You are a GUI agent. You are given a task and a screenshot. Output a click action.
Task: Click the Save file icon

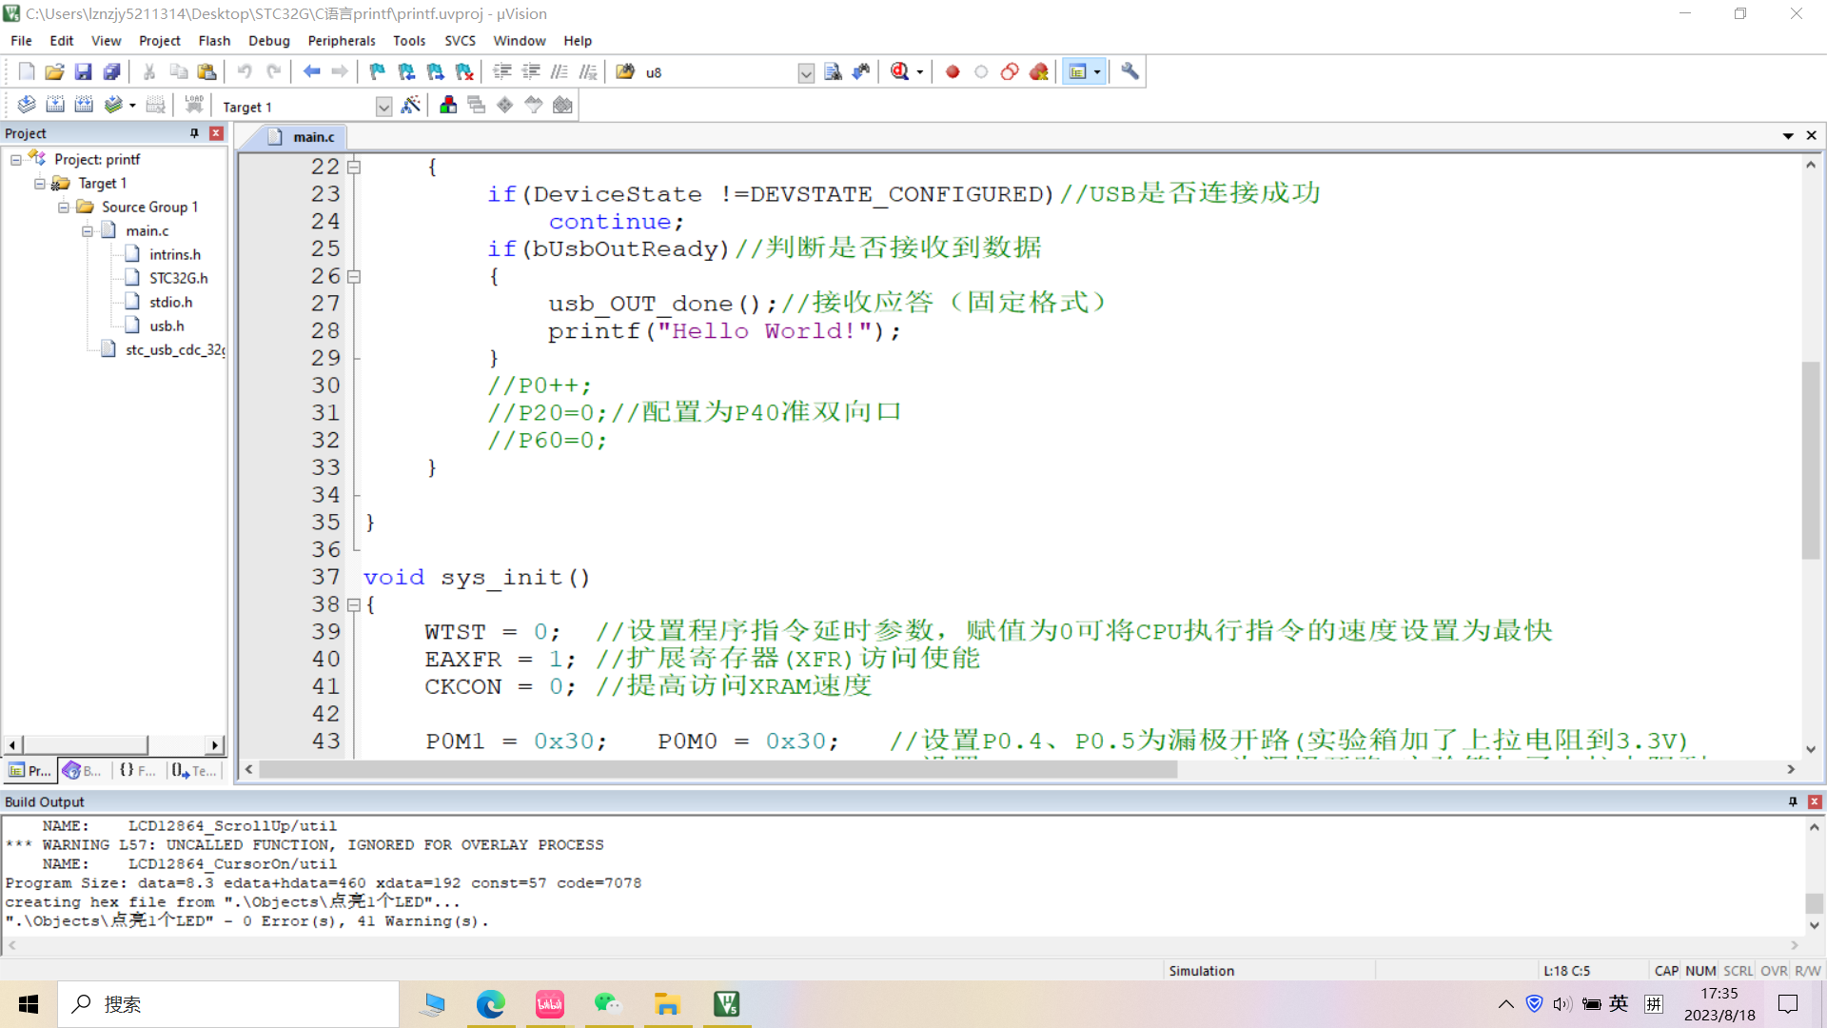(x=83, y=71)
